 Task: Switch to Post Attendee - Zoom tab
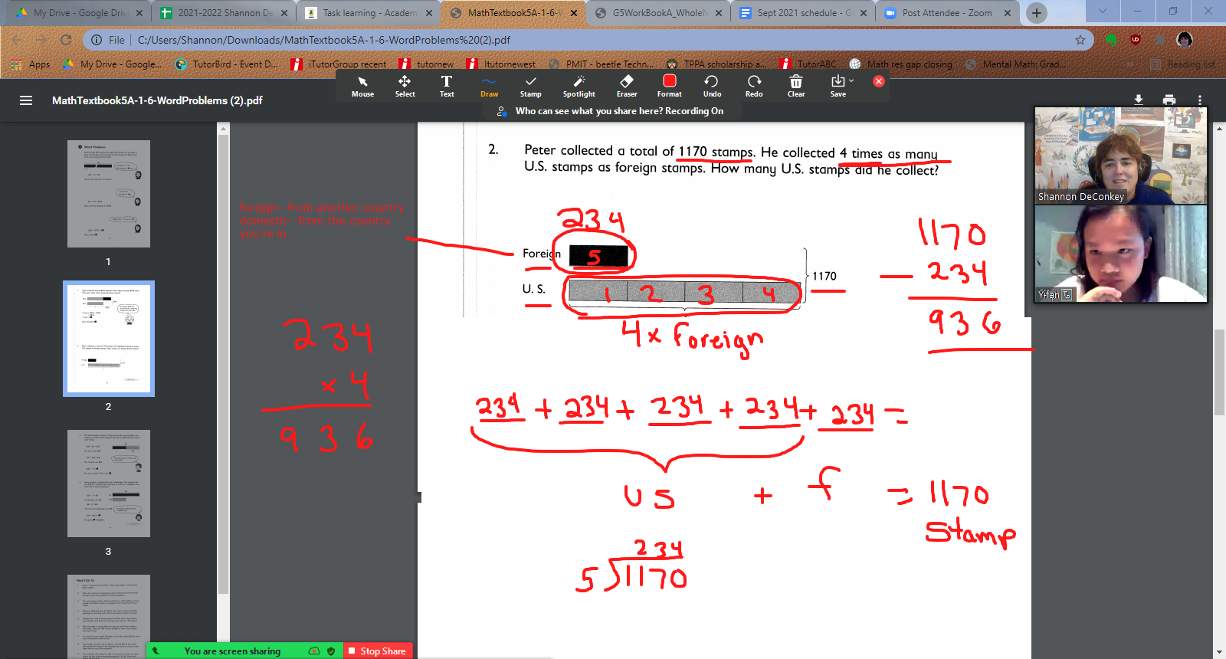[x=947, y=13]
